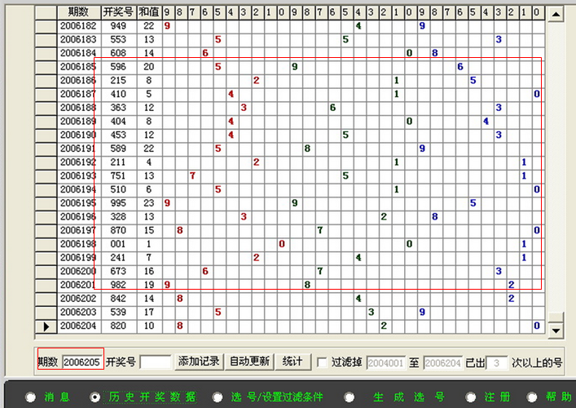Image resolution: width=576 pixels, height=408 pixels.
Task: Click the red 0 in row 2006198
Action: pos(282,244)
